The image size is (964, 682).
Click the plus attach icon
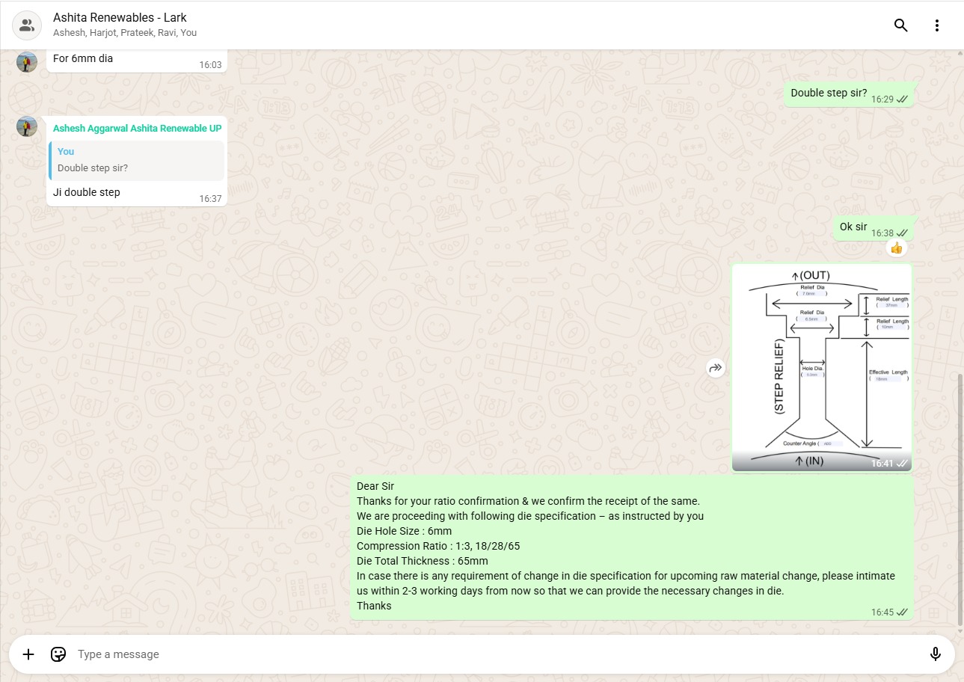[28, 654]
